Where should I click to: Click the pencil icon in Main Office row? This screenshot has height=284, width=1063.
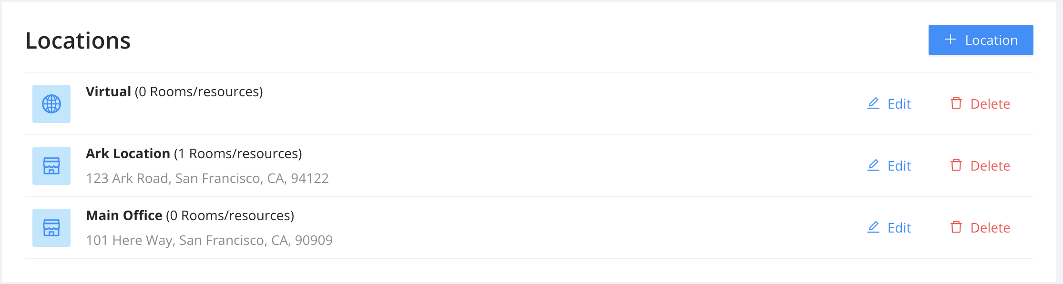coord(873,227)
